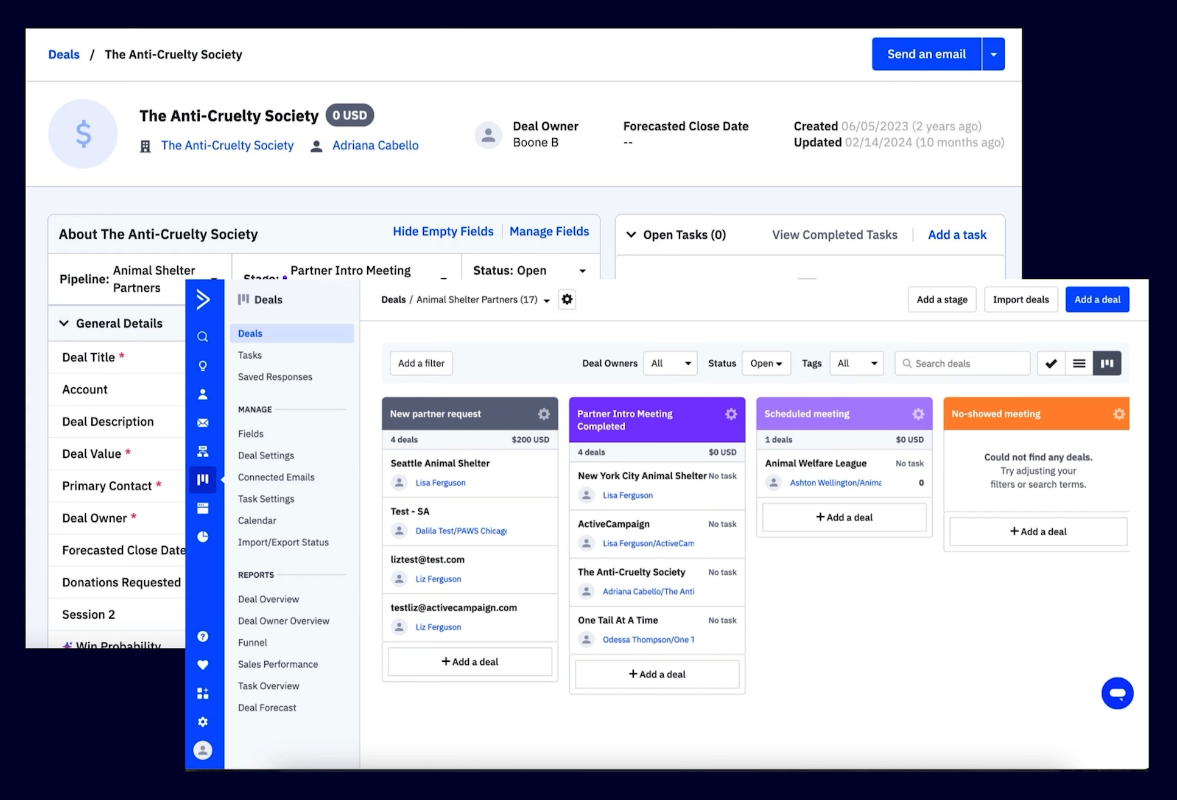Open the reports pie chart icon

pyautogui.click(x=203, y=536)
